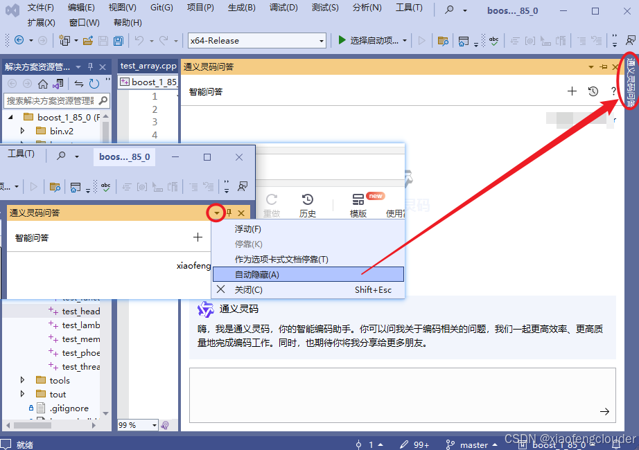Screen dimensions: 639x450
Task: Collapse the boost_1_85_0 root folder
Action: [10, 117]
